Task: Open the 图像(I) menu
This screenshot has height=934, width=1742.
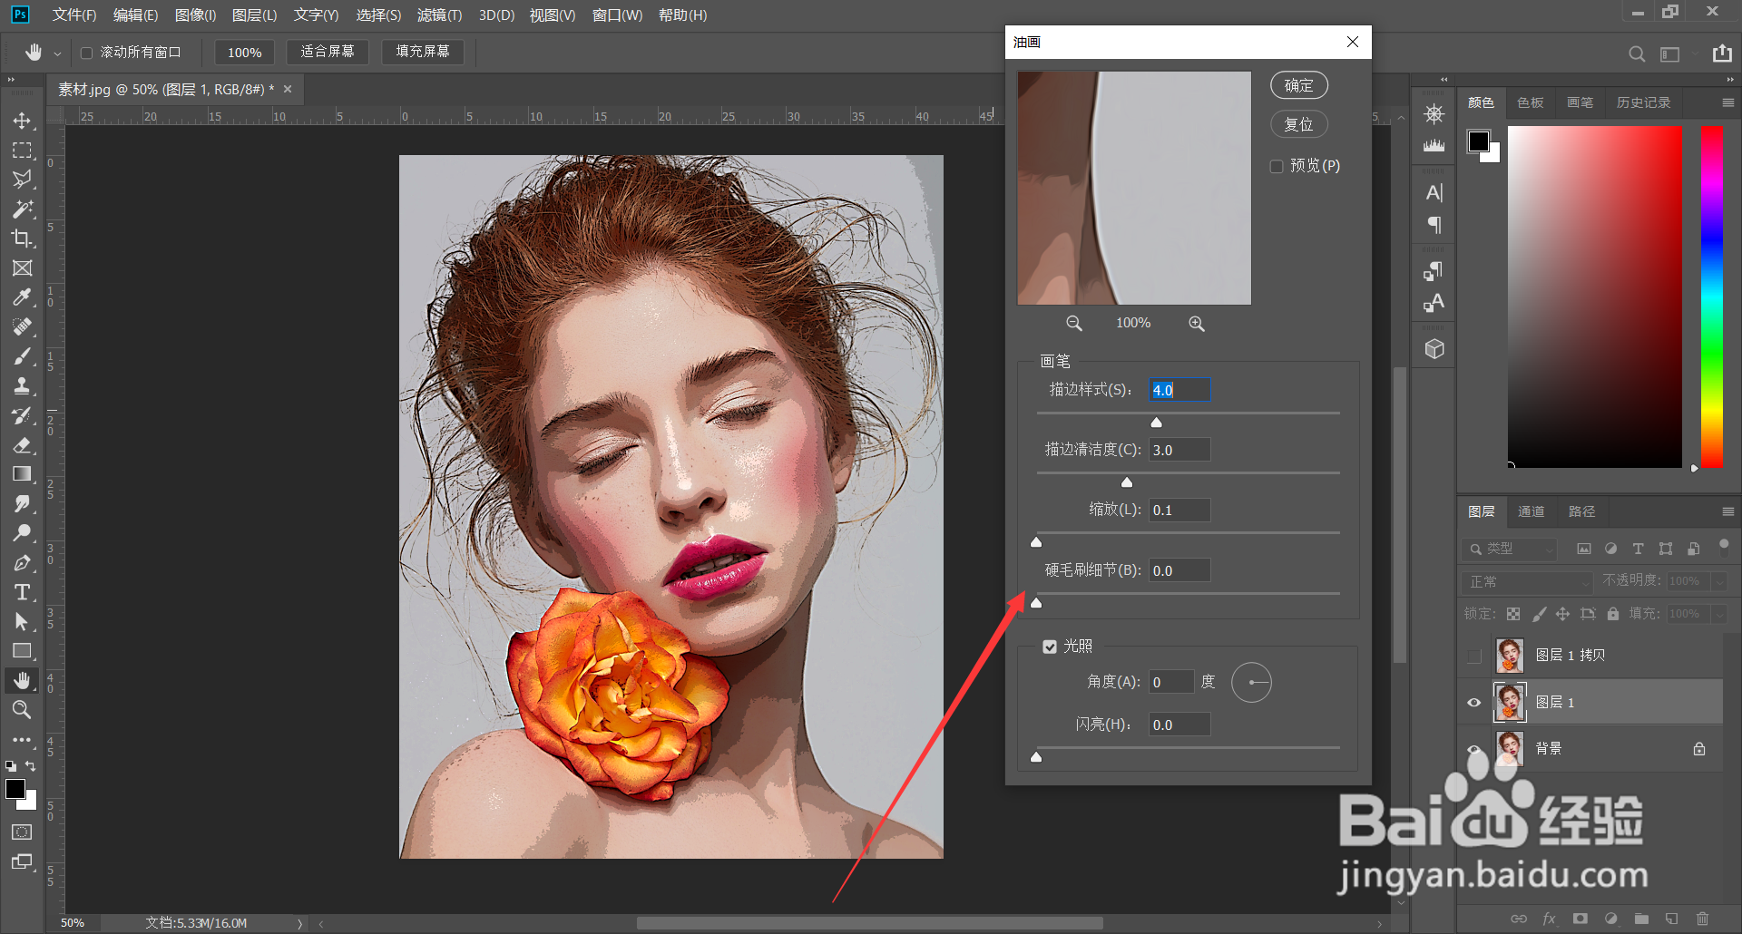Action: pyautogui.click(x=195, y=15)
